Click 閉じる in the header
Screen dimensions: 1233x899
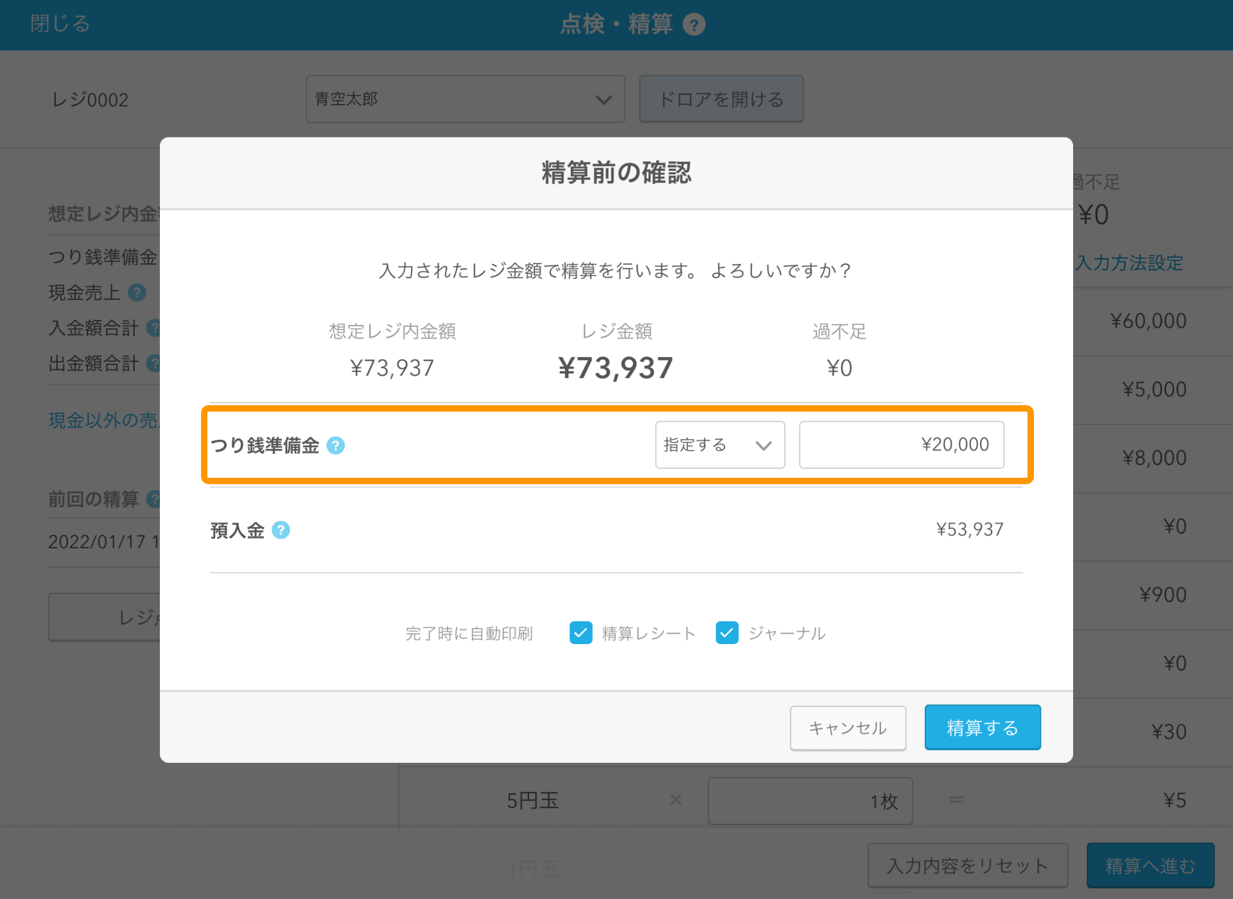pyautogui.click(x=60, y=24)
